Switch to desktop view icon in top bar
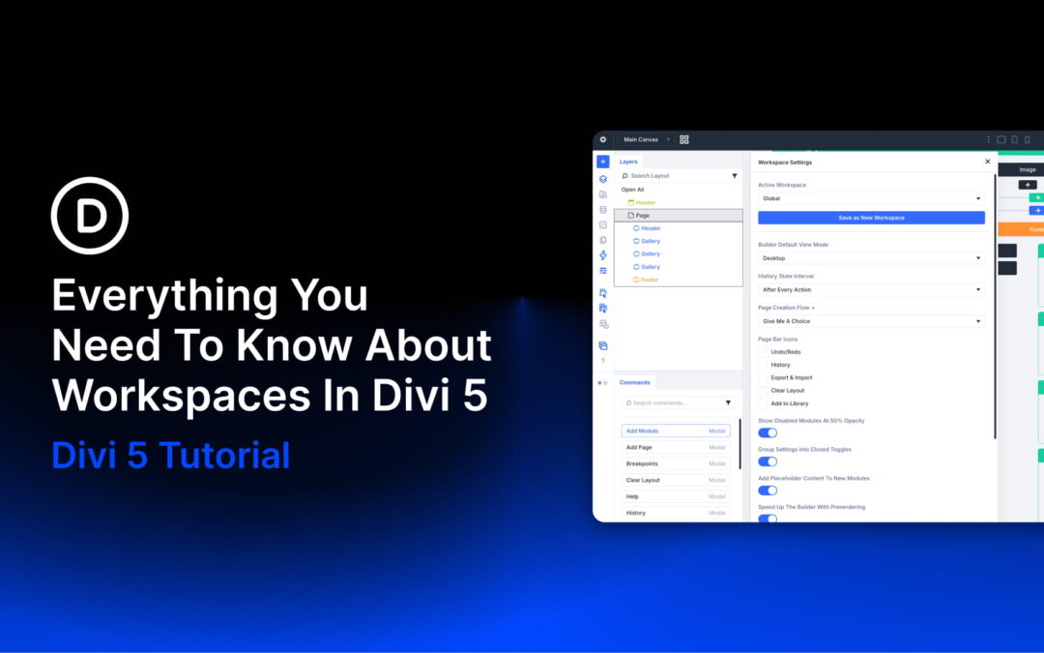 tap(1000, 139)
